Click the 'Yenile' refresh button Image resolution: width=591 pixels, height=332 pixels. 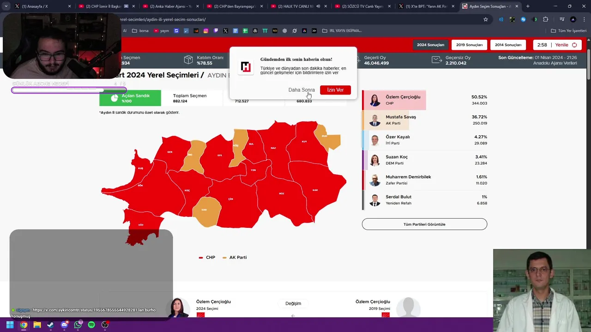coord(557,45)
